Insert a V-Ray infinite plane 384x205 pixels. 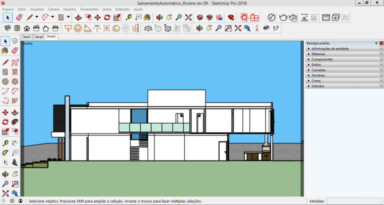pyautogui.click(x=148, y=28)
